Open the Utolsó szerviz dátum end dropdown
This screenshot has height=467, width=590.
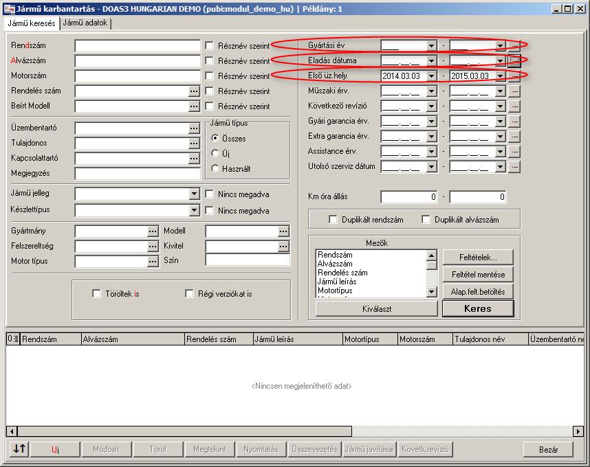(x=500, y=166)
